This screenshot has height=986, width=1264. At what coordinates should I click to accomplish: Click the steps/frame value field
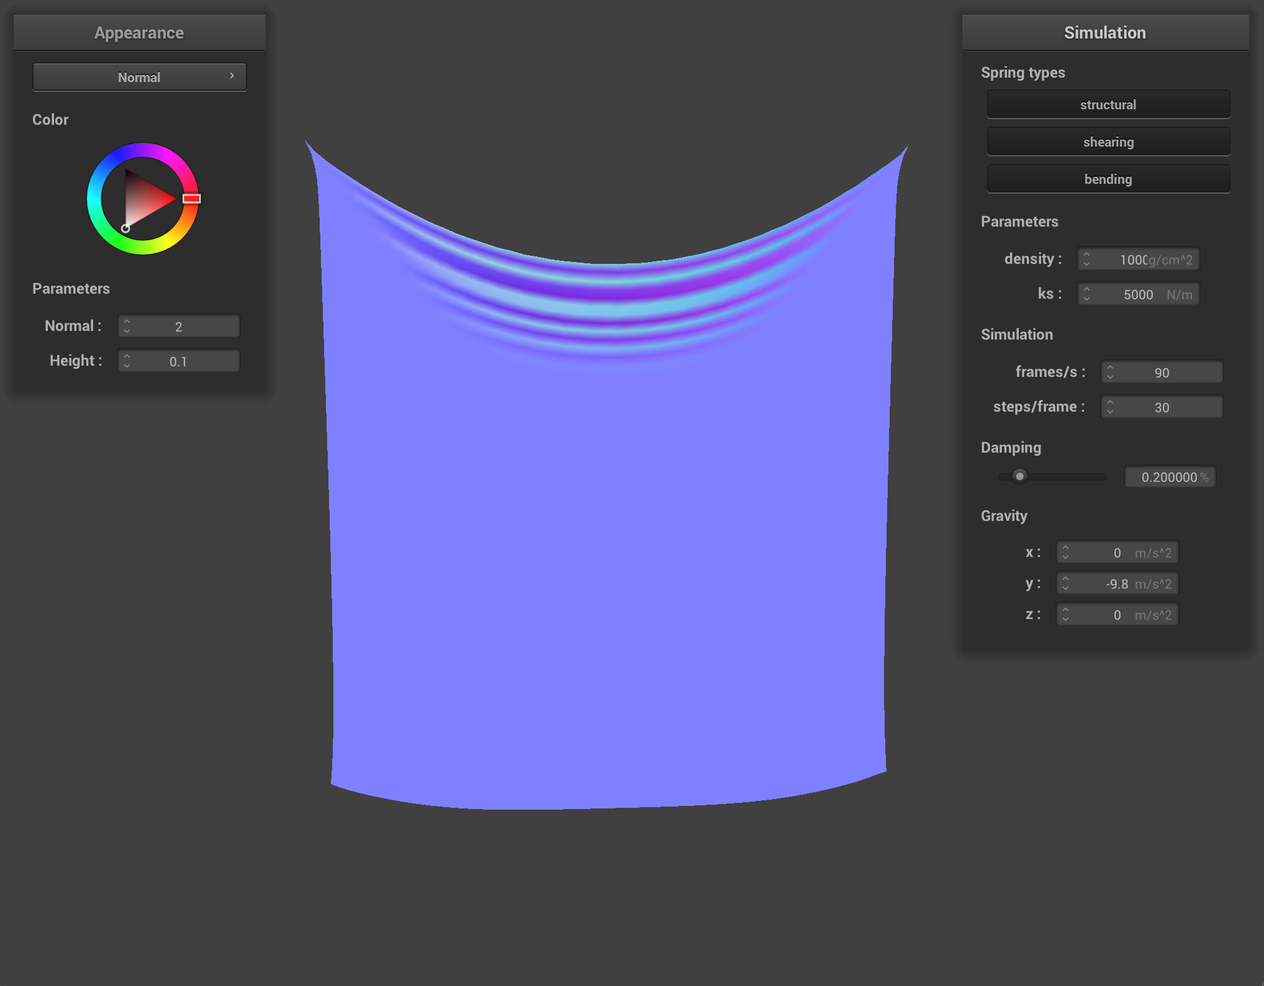(x=1162, y=407)
